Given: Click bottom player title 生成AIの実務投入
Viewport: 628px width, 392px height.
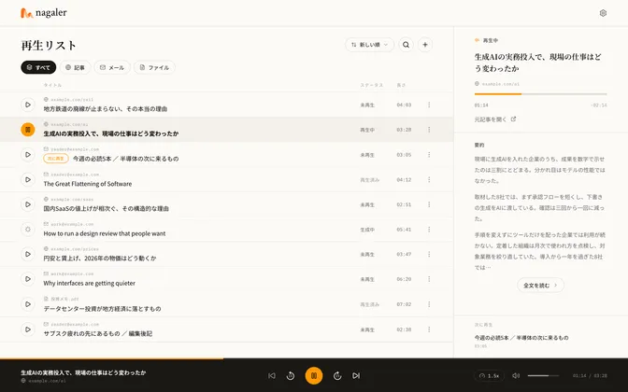Looking at the screenshot, I should 83,372.
